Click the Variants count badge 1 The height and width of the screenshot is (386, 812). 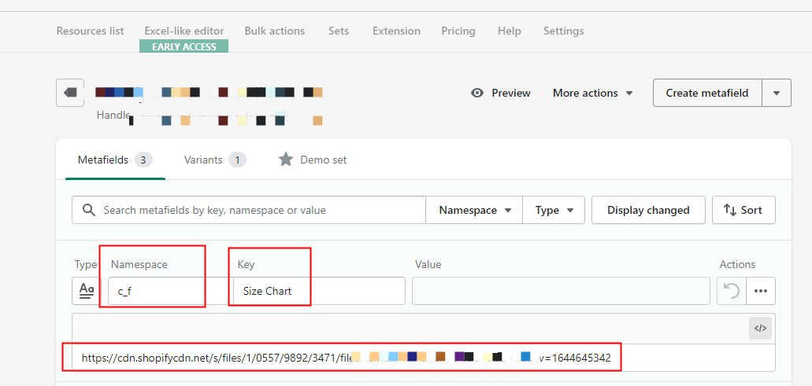pos(237,160)
